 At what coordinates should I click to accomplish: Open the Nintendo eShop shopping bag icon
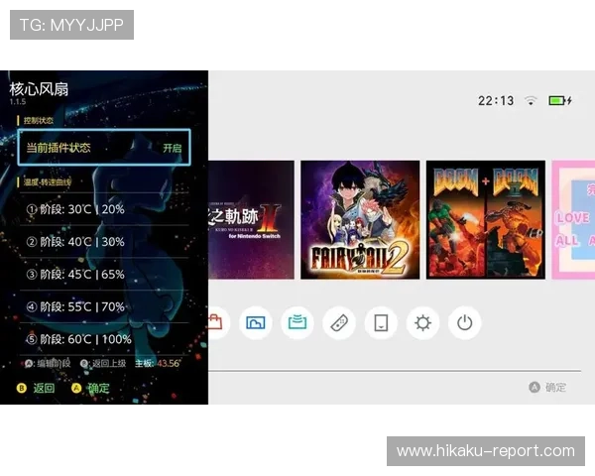coord(216,323)
